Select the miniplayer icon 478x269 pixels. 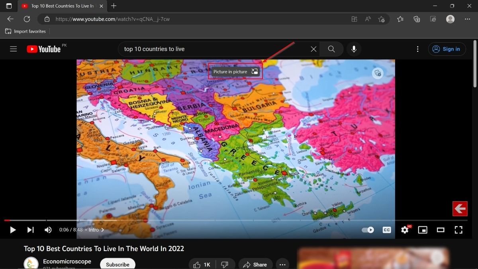coord(423,230)
